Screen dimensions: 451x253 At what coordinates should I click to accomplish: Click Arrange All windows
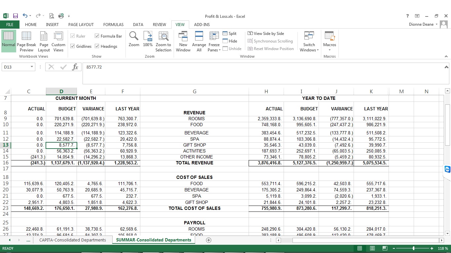click(x=199, y=36)
